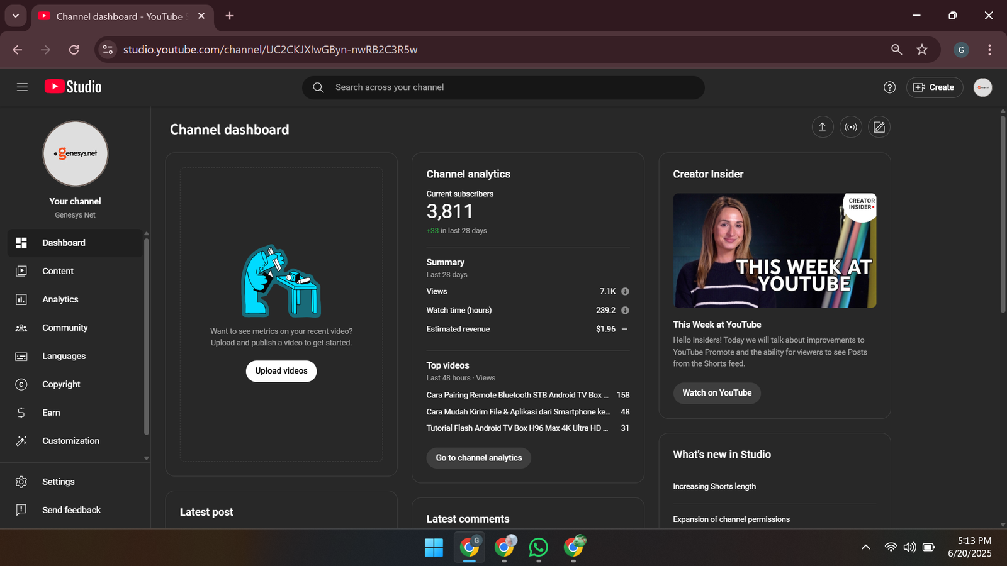This screenshot has width=1007, height=566.
Task: Open Chrome three-dot menu
Action: 989,50
